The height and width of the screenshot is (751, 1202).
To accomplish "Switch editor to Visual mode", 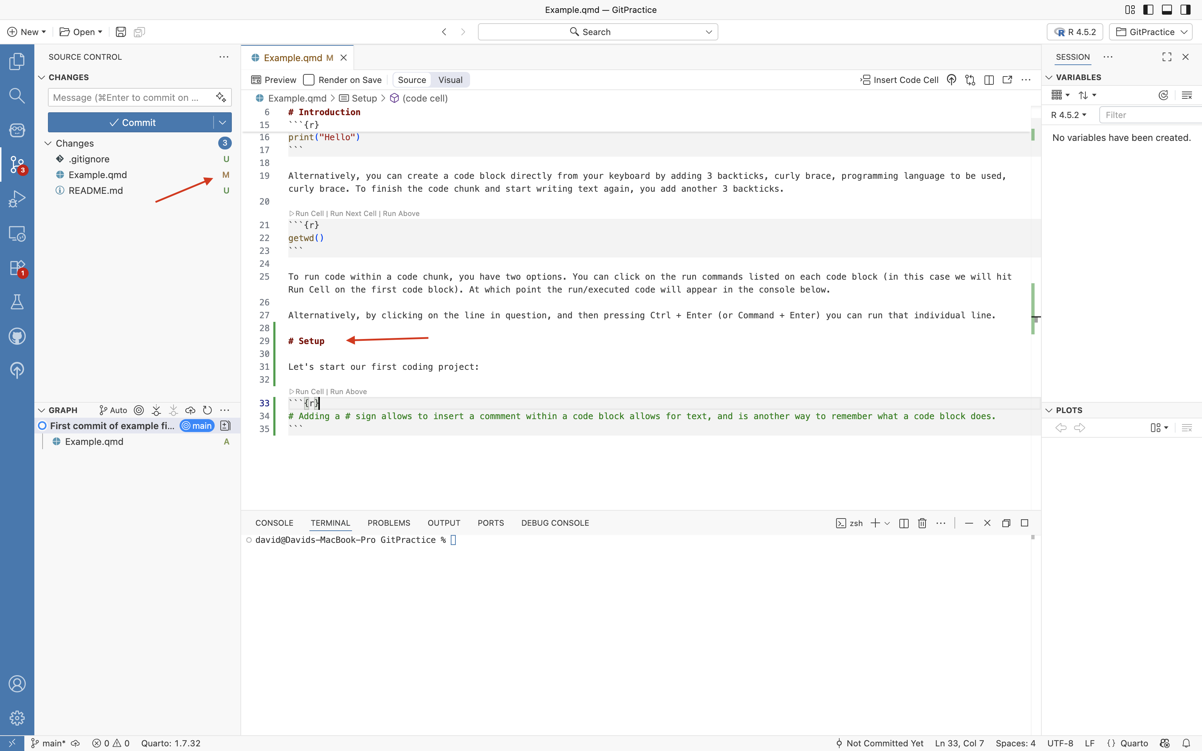I will 450,80.
